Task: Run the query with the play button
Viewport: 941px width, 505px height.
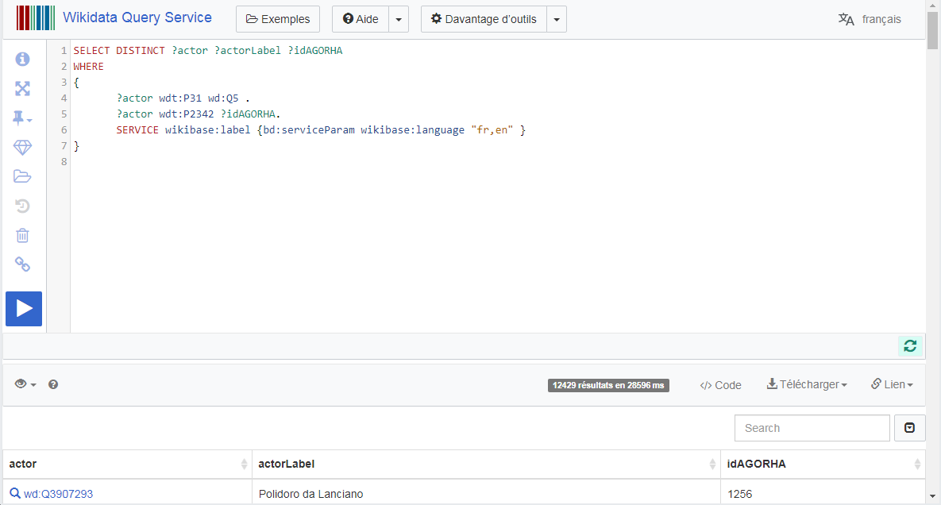Action: click(24, 309)
